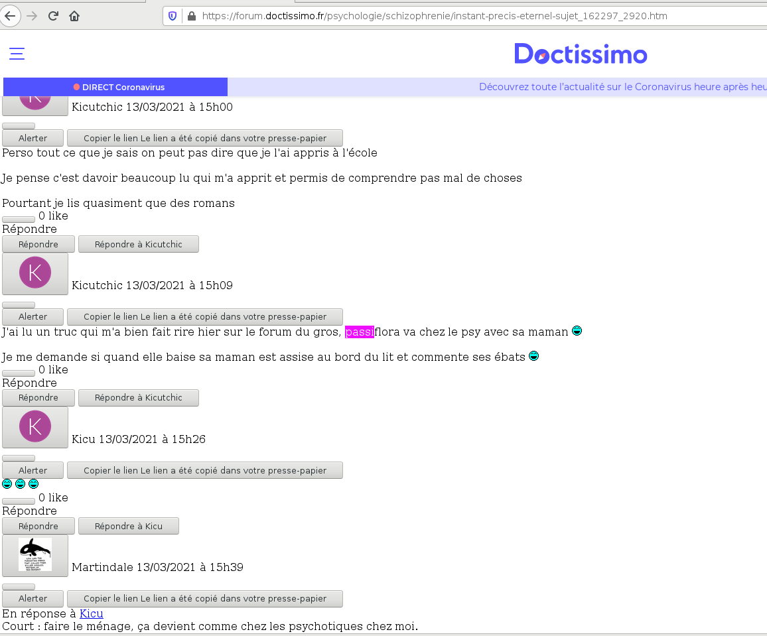
Task: Click Répondre à Kicu button
Action: coord(128,525)
